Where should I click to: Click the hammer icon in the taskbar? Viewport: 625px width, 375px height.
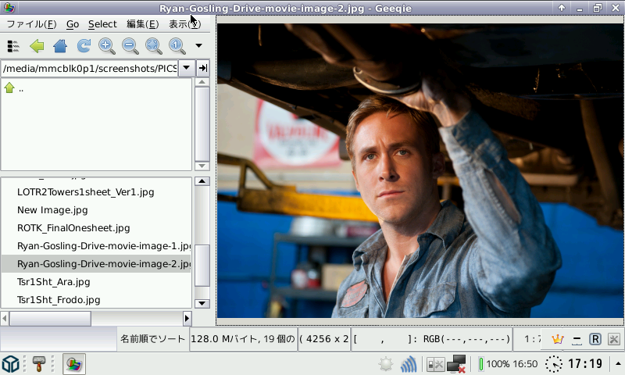(38, 364)
